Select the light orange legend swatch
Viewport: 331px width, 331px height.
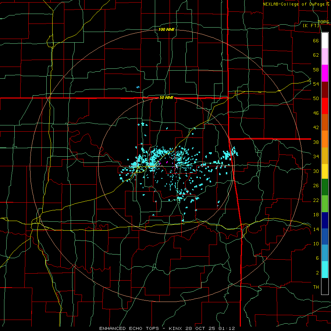325,139
